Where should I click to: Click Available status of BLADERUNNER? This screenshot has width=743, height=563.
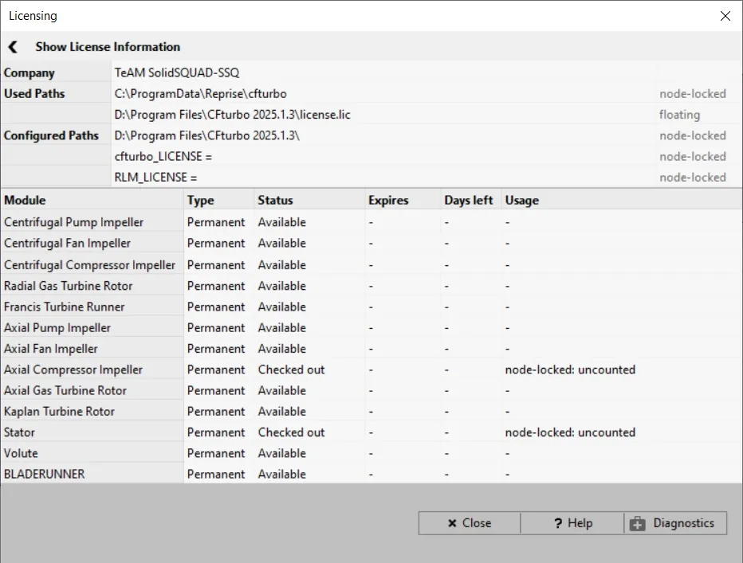(282, 474)
